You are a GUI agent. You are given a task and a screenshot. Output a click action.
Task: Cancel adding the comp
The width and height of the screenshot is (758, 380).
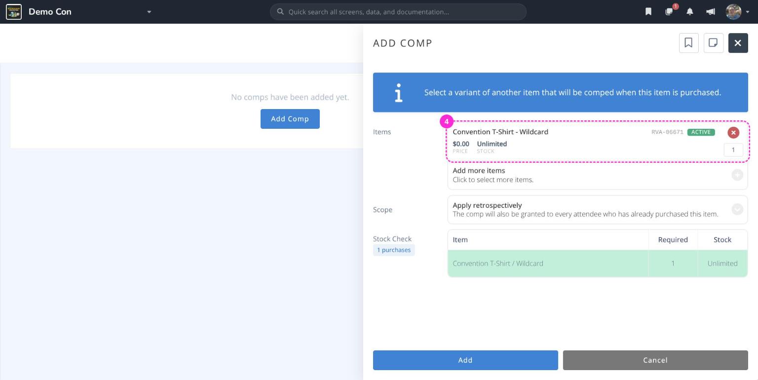pos(655,360)
